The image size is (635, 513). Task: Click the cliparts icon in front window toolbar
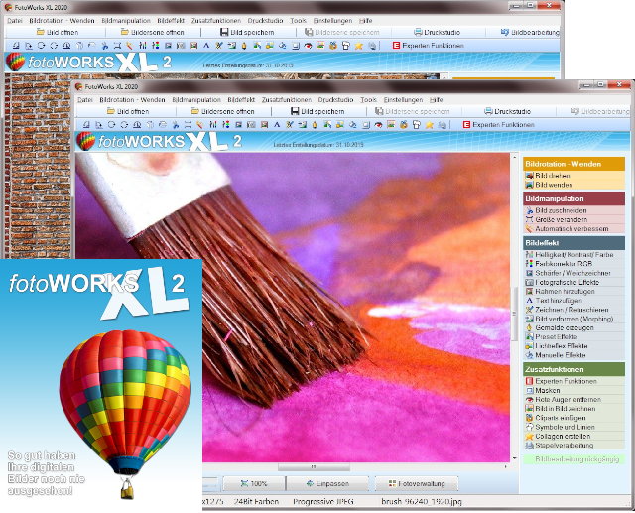click(x=404, y=125)
